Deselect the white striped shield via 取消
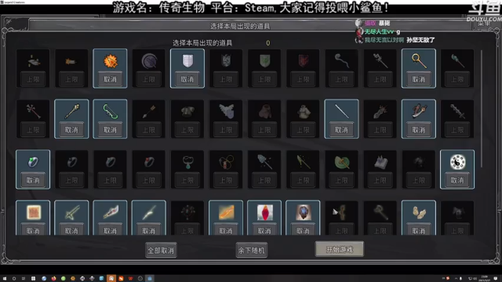 187,79
